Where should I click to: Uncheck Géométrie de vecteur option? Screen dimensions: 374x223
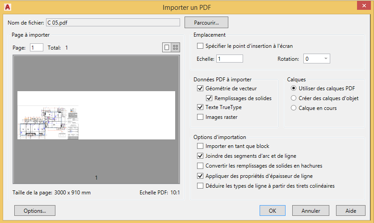click(x=200, y=88)
